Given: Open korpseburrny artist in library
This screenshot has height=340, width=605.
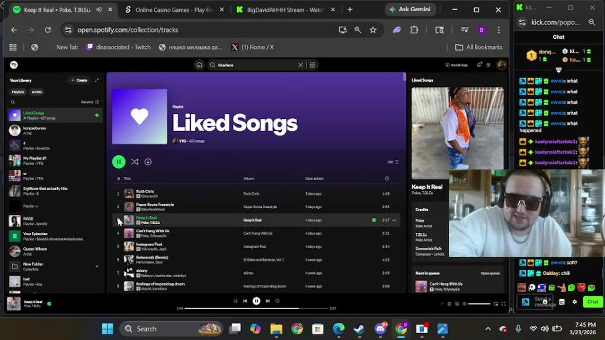Looking at the screenshot, I should pos(55,130).
